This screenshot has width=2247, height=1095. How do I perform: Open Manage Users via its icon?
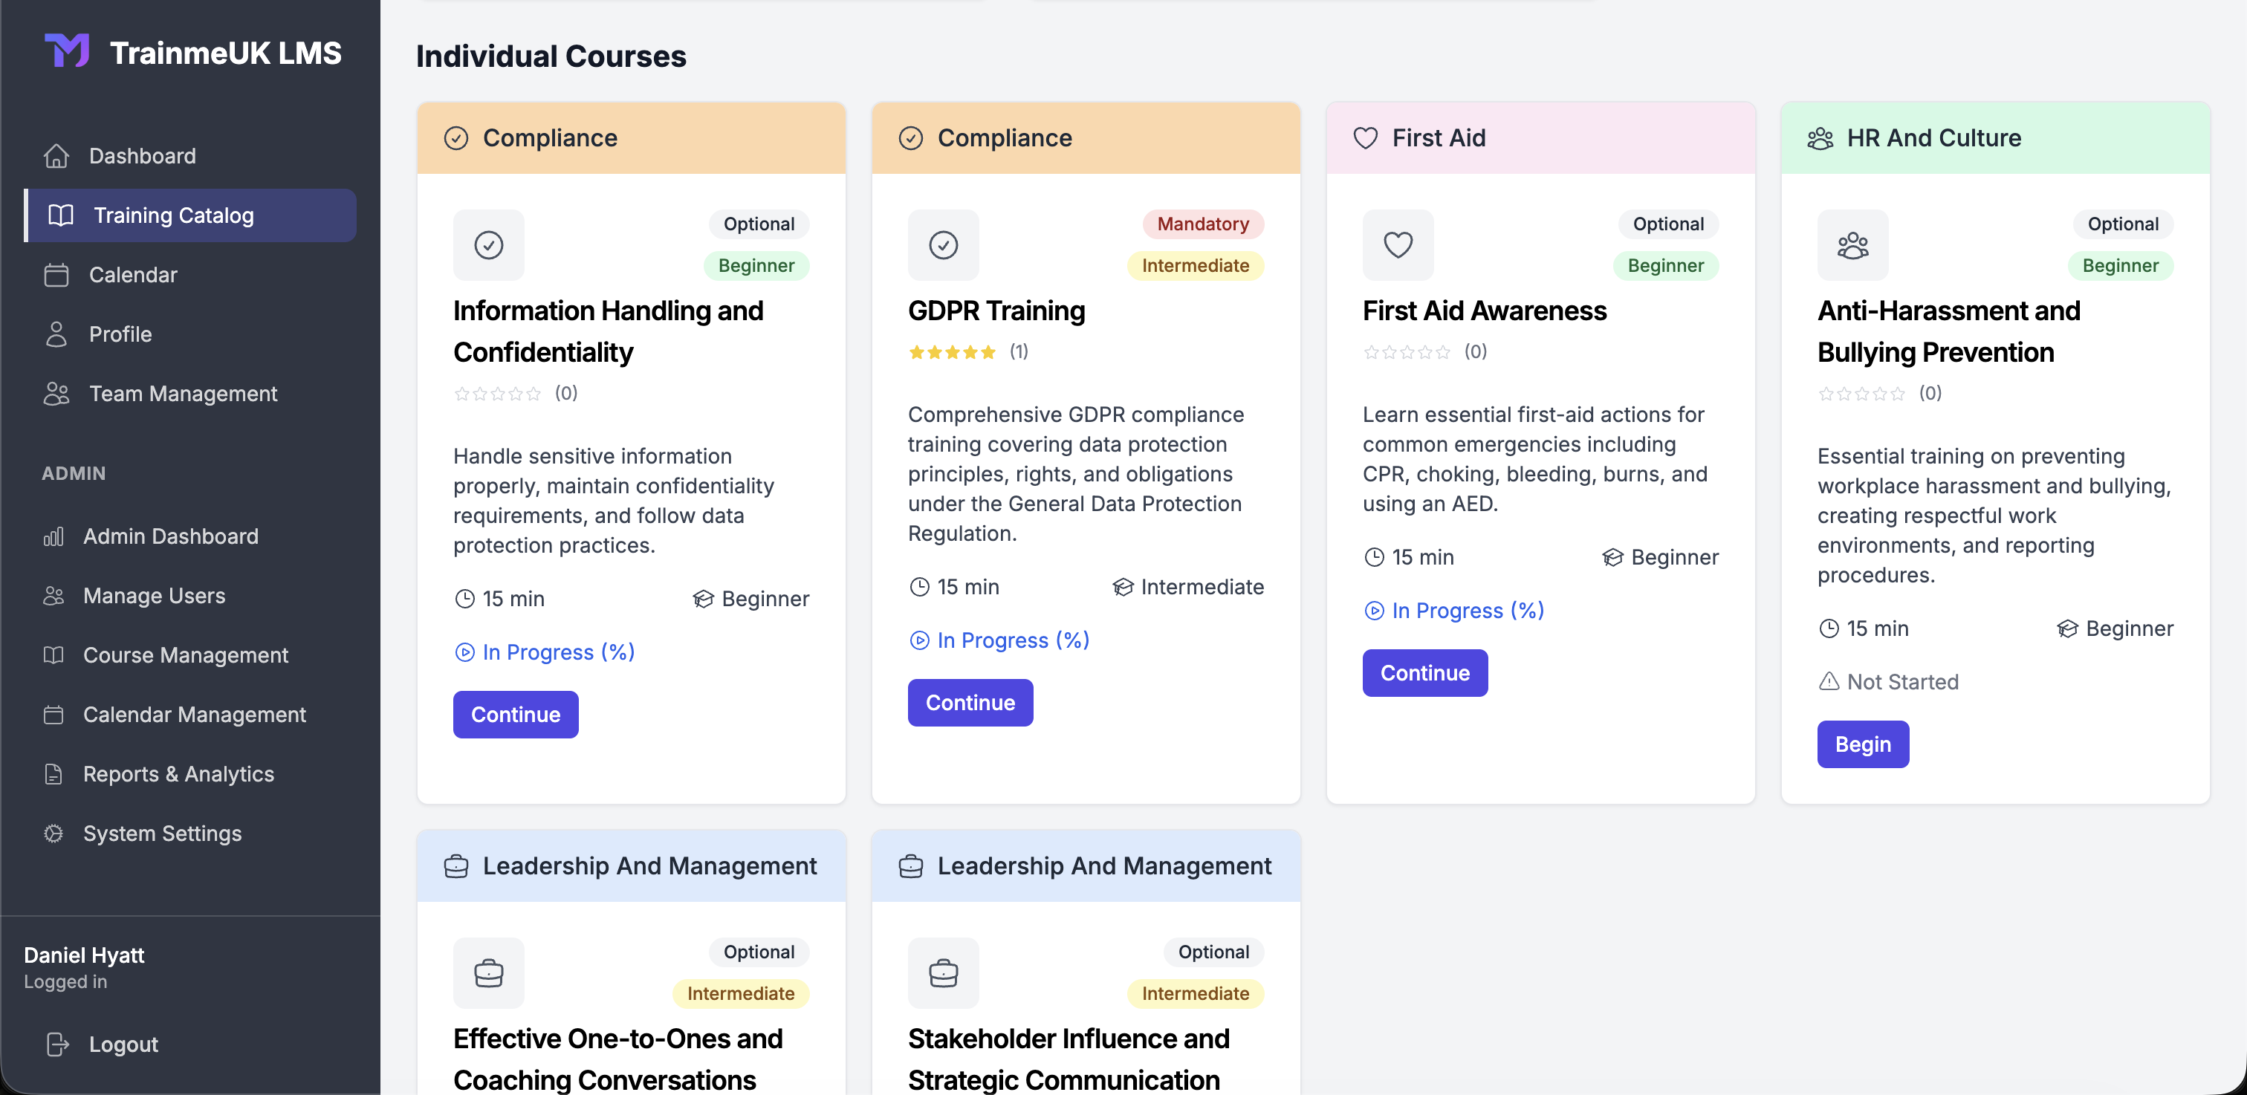[x=53, y=596]
